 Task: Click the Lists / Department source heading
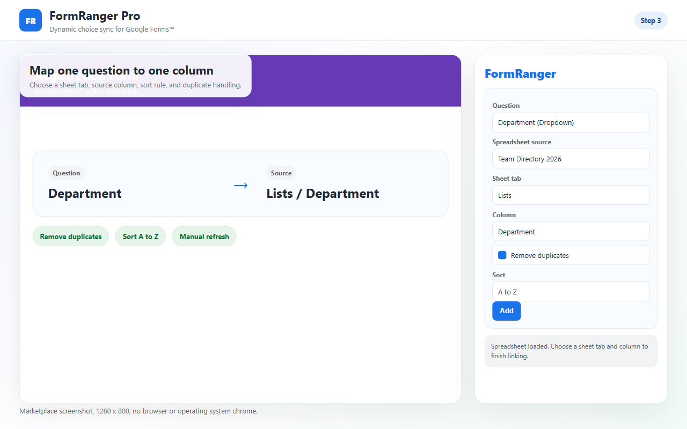[x=323, y=194]
